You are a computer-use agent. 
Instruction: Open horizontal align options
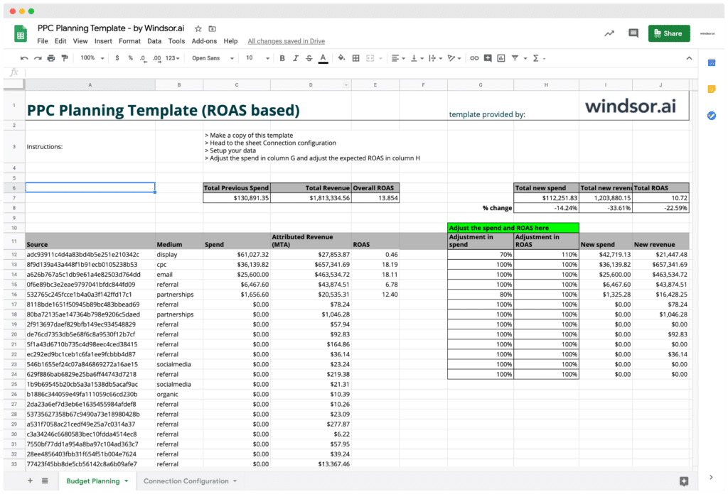click(x=398, y=58)
